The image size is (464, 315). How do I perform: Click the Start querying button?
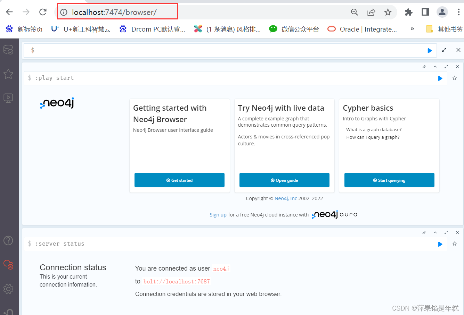(389, 180)
